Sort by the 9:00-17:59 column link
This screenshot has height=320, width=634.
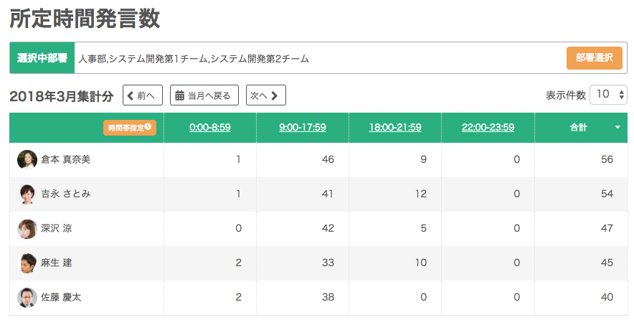point(303,128)
